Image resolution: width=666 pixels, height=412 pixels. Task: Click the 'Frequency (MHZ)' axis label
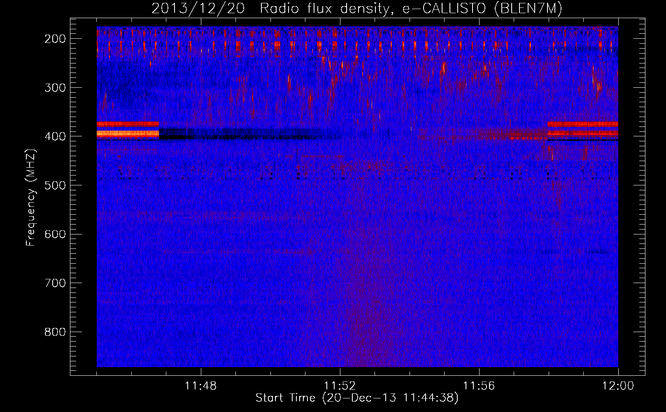(30, 197)
